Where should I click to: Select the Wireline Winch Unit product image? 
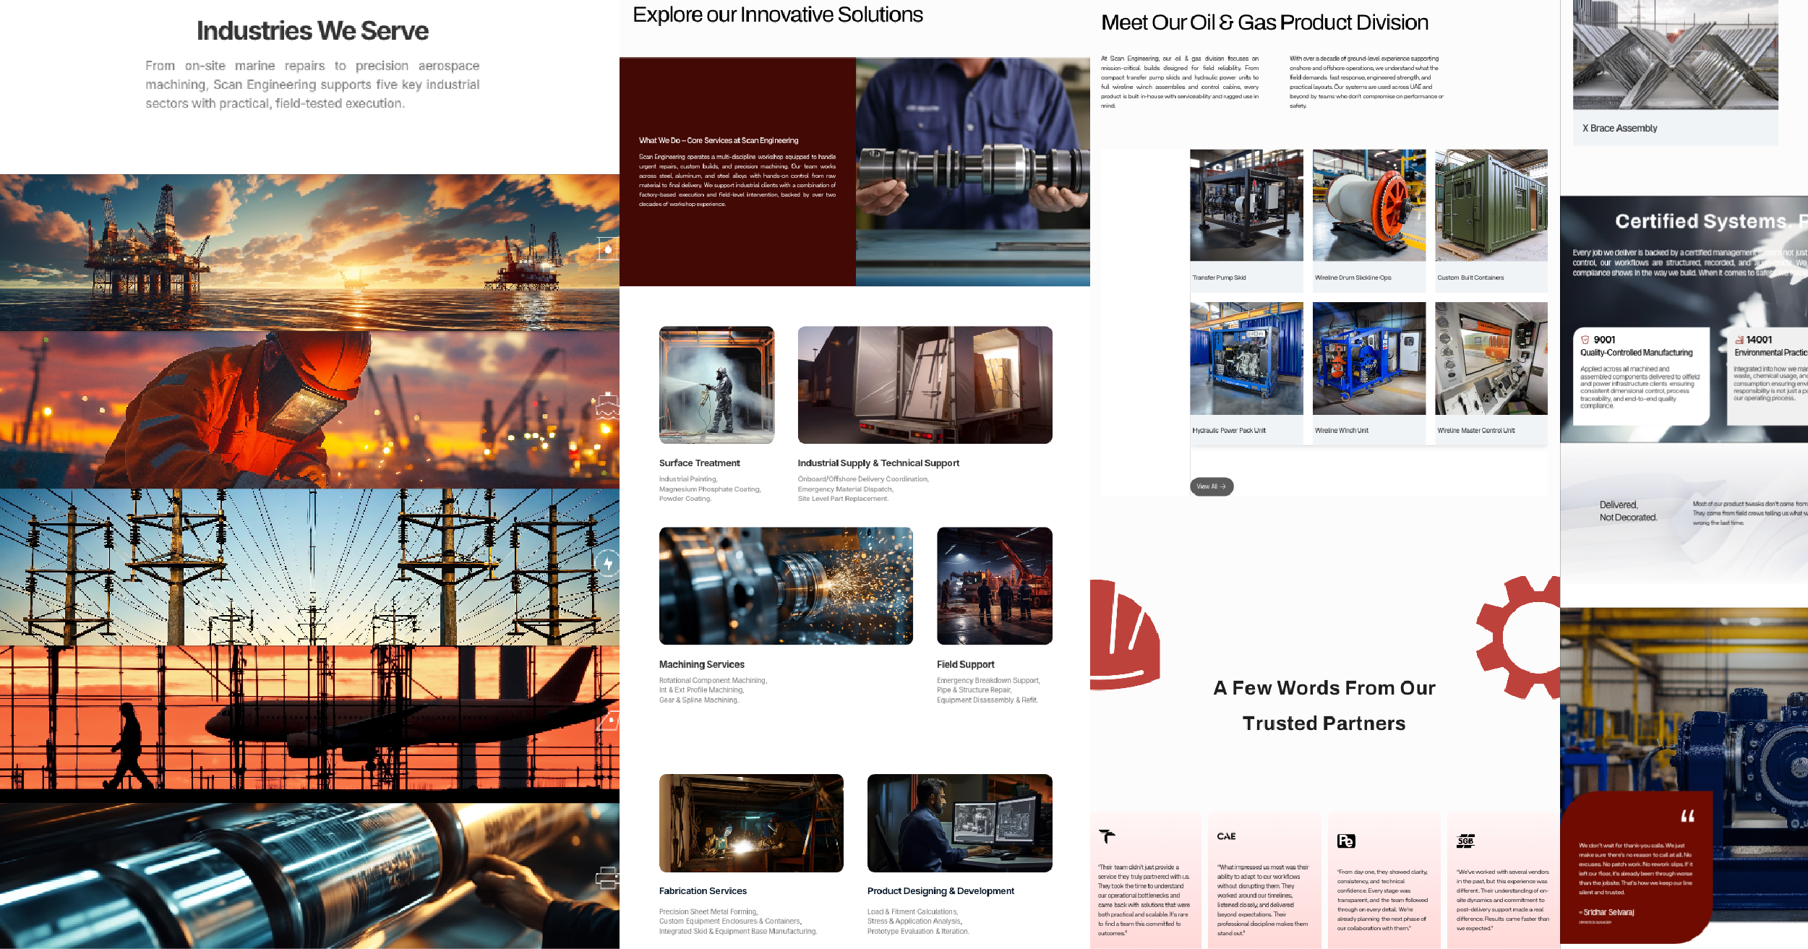click(1368, 358)
